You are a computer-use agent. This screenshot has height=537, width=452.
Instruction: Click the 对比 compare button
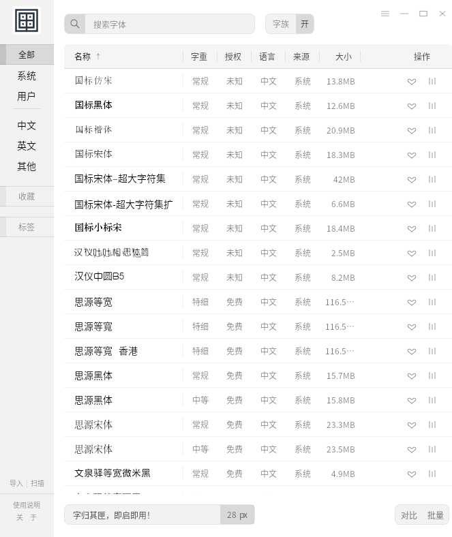tap(409, 515)
